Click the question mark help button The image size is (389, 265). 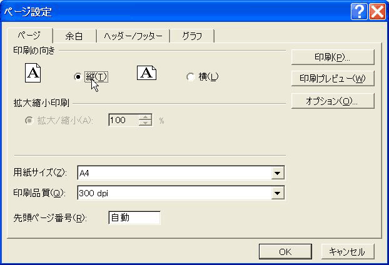point(359,11)
